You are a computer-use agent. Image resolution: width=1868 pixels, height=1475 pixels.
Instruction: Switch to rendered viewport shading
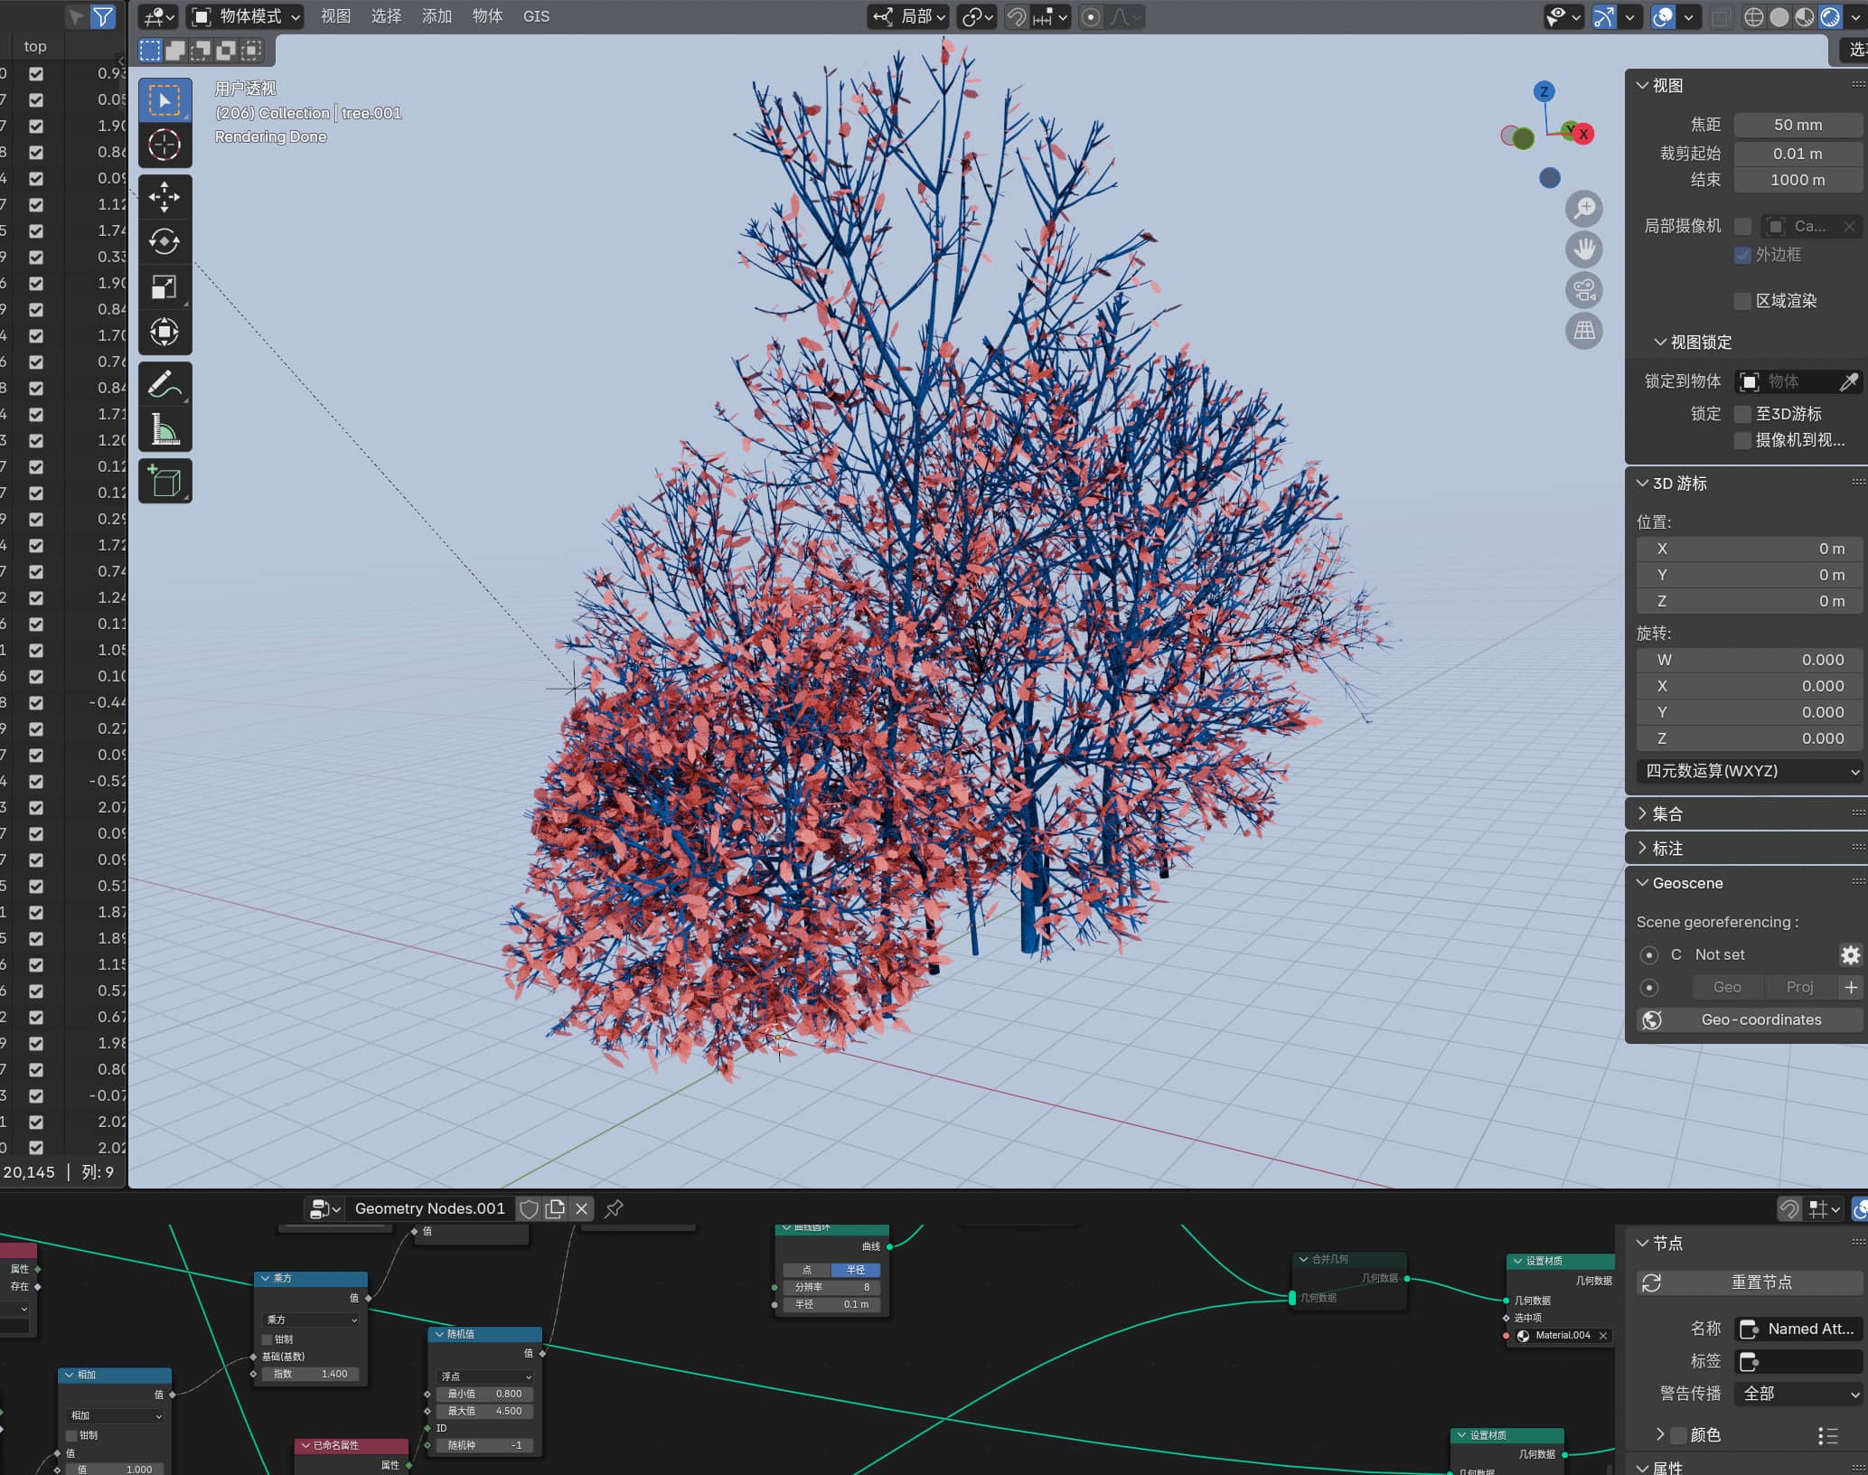click(1830, 17)
